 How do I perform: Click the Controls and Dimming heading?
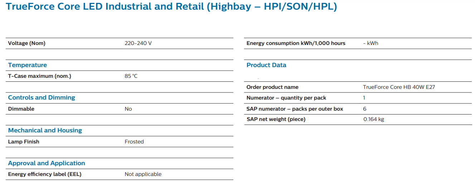[x=42, y=97]
